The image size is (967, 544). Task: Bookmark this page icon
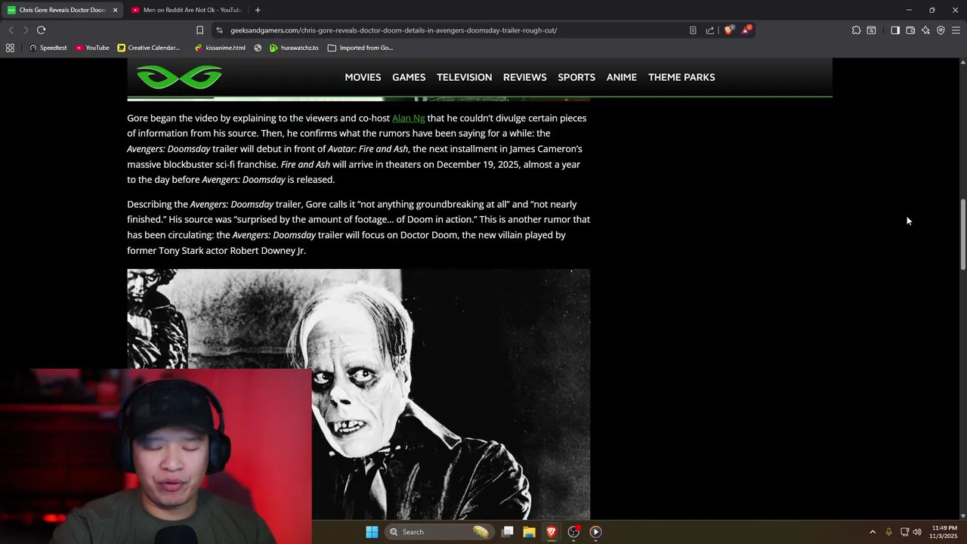(x=199, y=30)
